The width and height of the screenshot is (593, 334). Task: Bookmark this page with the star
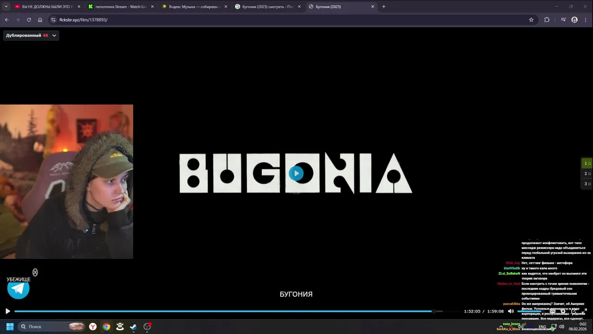(531, 20)
